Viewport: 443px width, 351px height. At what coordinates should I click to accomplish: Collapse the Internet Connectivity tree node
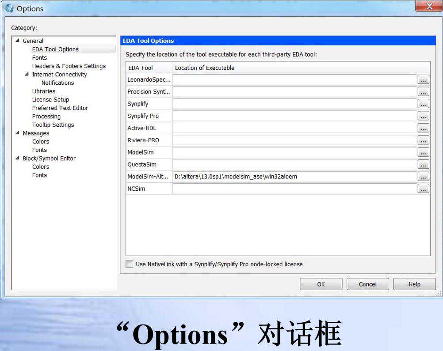coord(27,74)
